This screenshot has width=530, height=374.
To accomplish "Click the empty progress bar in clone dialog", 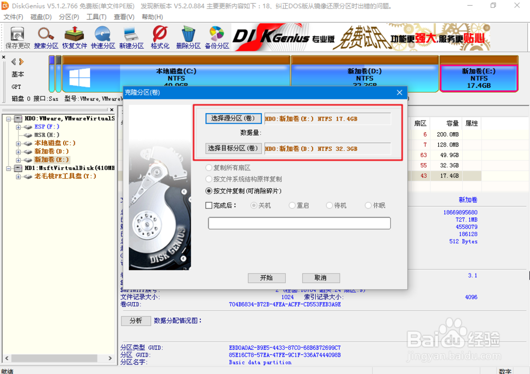I will pyautogui.click(x=299, y=223).
